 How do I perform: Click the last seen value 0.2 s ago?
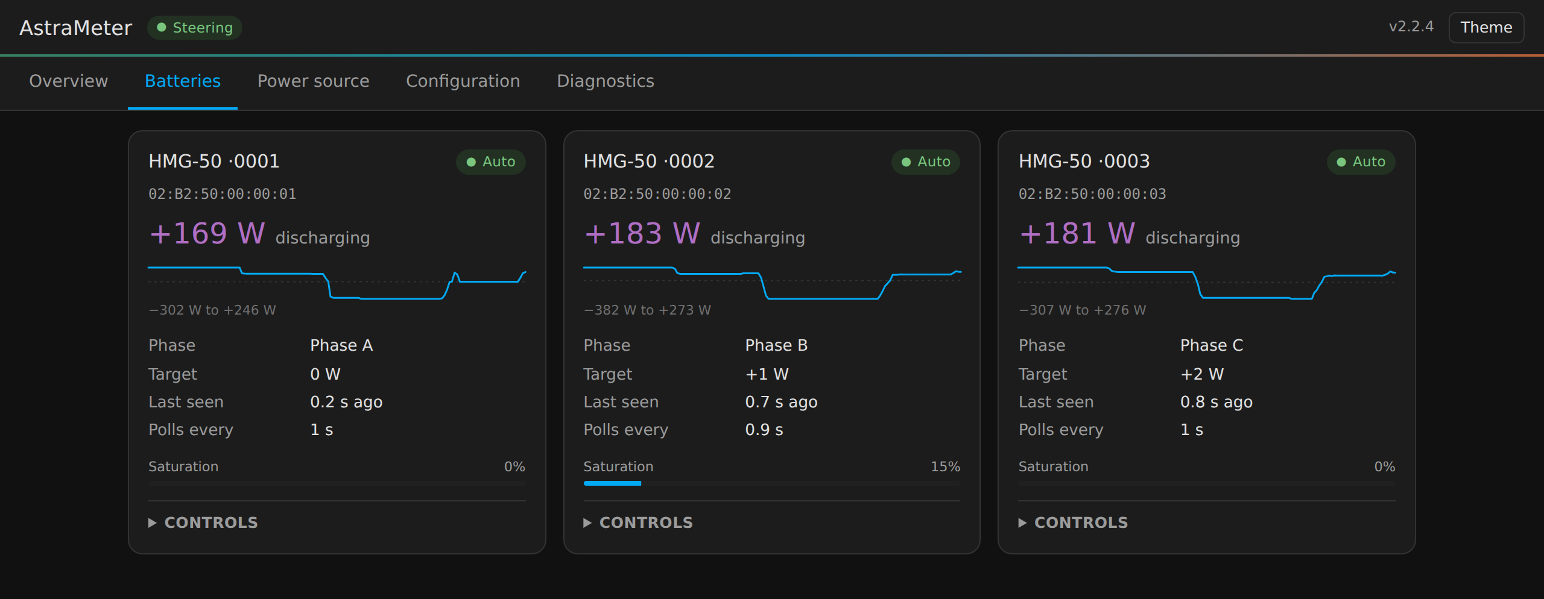[x=346, y=402]
